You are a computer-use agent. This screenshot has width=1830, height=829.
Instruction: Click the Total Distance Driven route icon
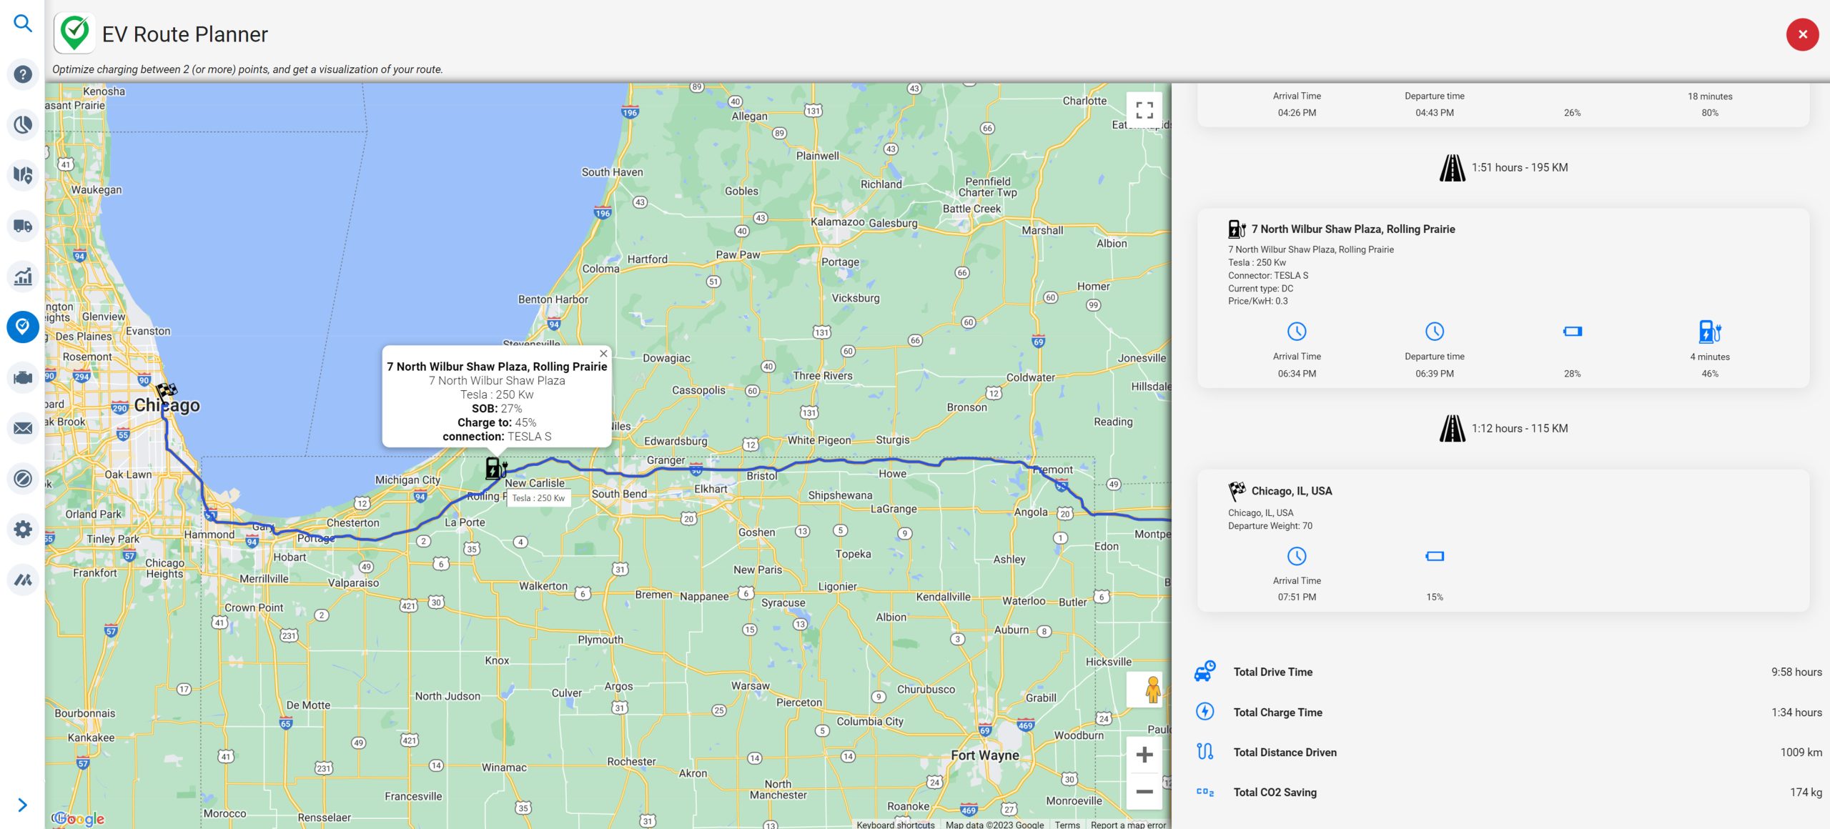(x=1205, y=751)
